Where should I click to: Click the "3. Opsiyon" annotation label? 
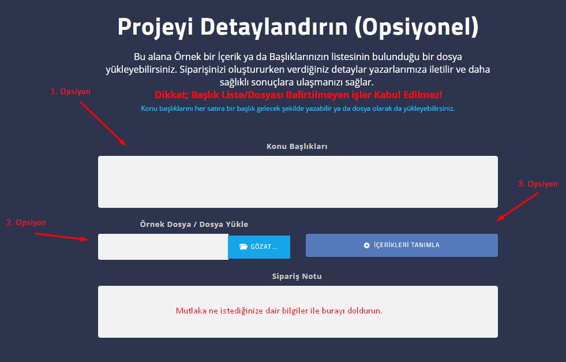(x=538, y=184)
